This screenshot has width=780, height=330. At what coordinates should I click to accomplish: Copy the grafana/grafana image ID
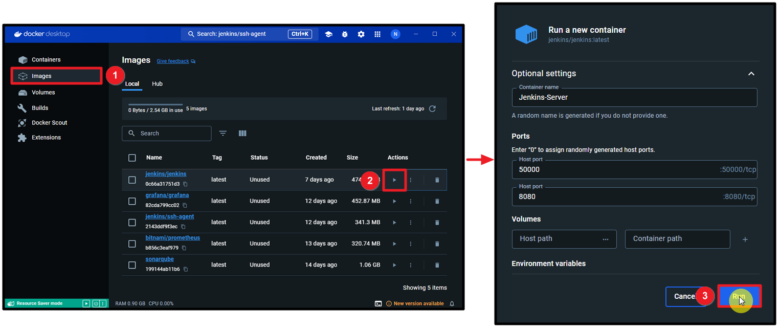click(185, 206)
